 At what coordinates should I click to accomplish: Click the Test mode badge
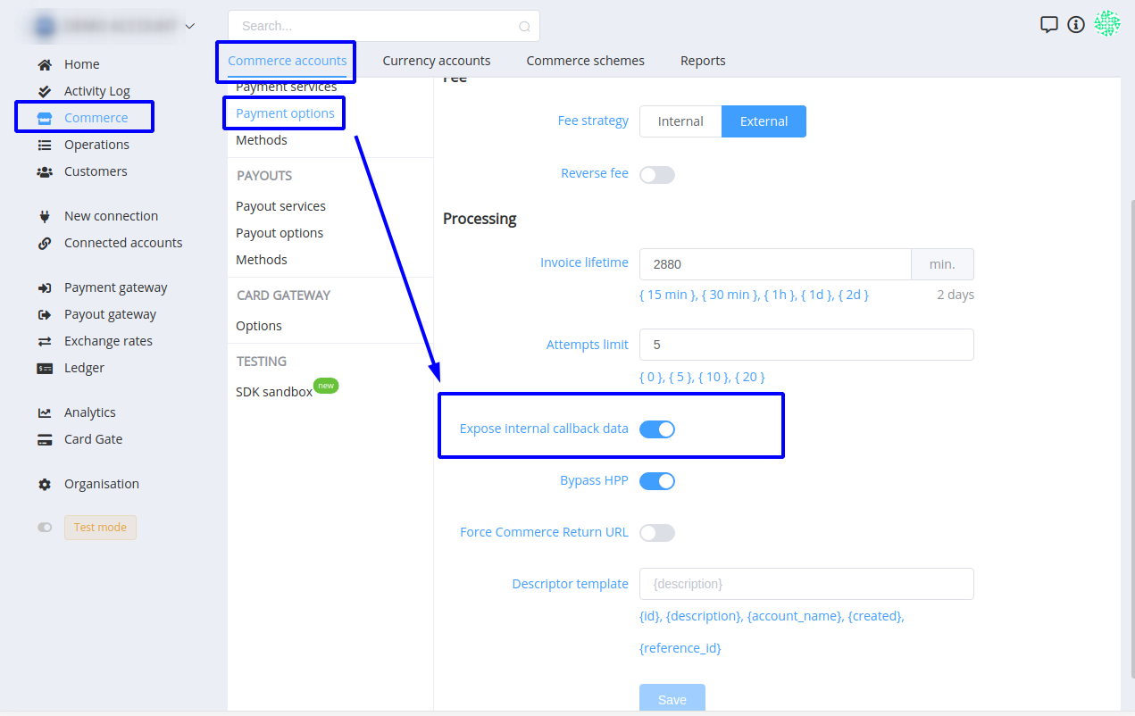click(100, 528)
